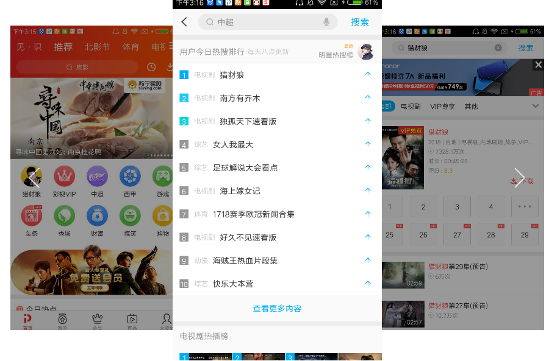The width and height of the screenshot is (549, 361).
Task: Select episode 2 of 猎豺狼
Action: coord(423,207)
